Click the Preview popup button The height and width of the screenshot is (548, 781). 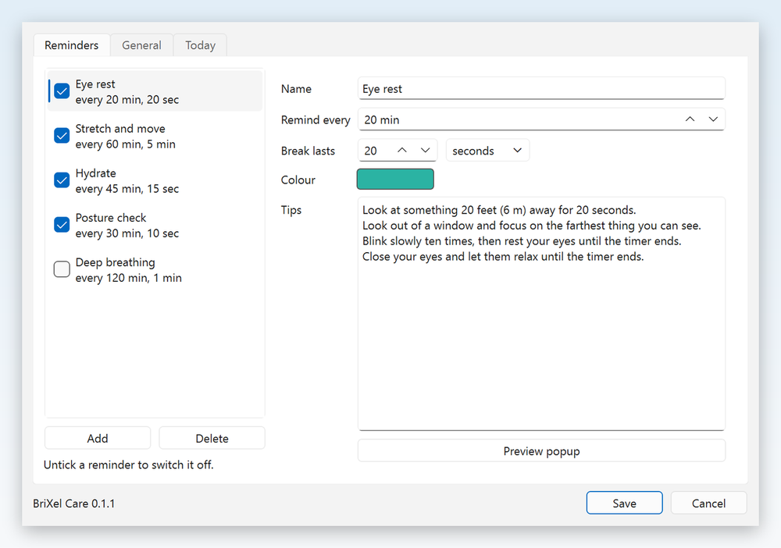(x=541, y=451)
